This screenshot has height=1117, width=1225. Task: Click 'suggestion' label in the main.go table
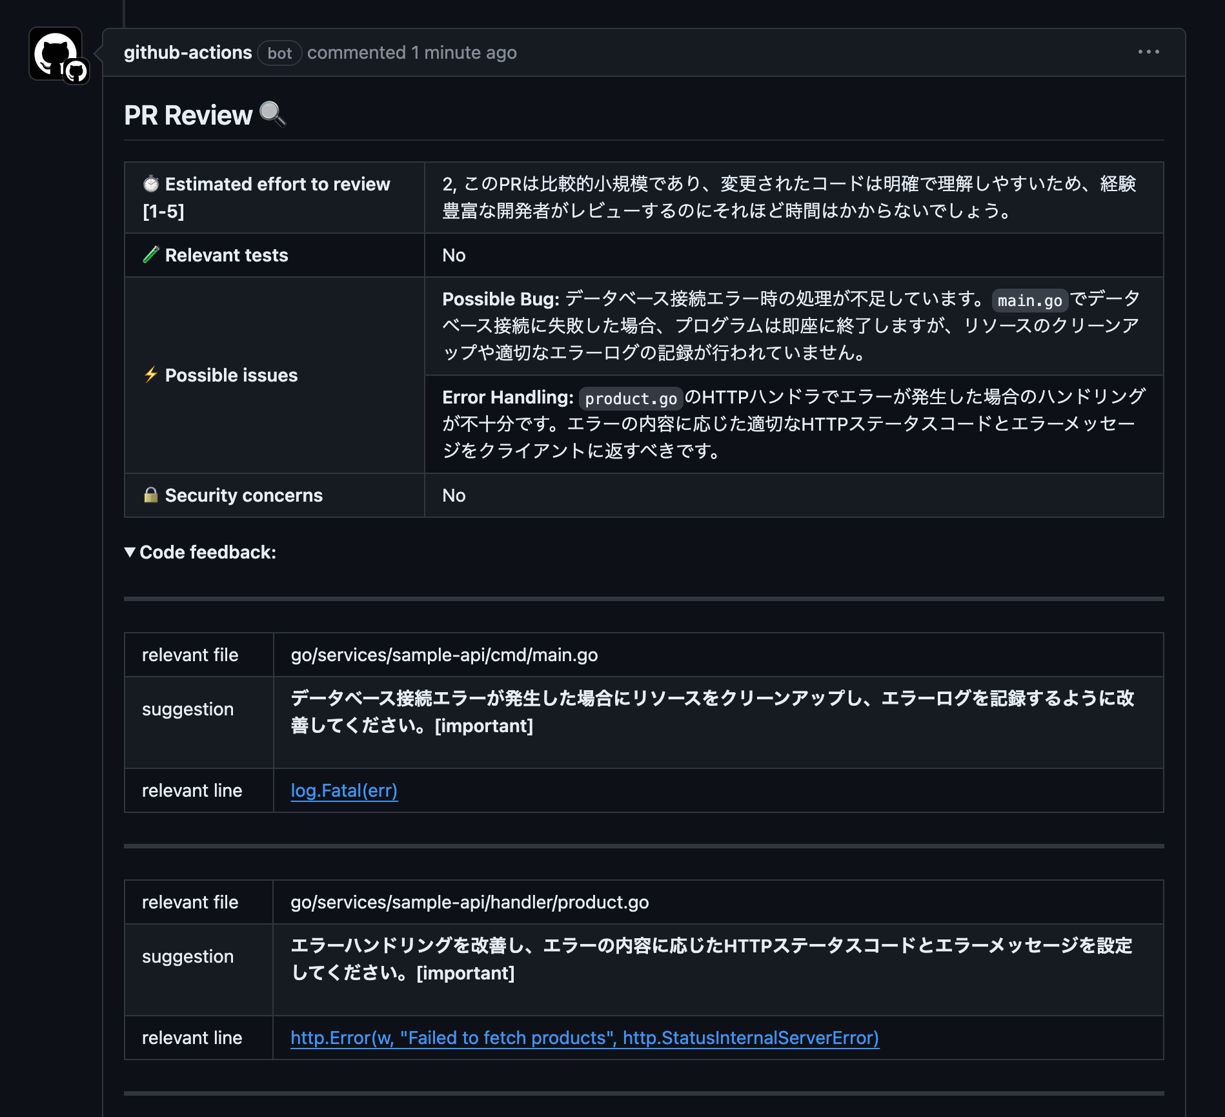188,709
